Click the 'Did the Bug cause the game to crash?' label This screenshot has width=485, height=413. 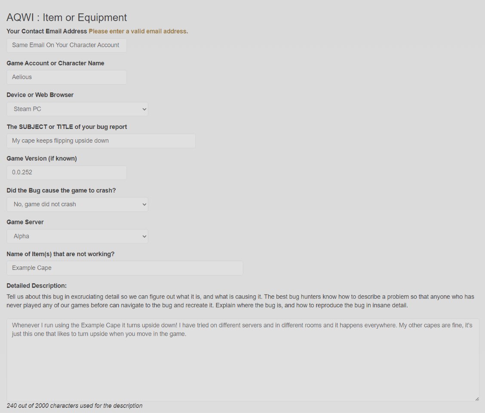tap(61, 190)
